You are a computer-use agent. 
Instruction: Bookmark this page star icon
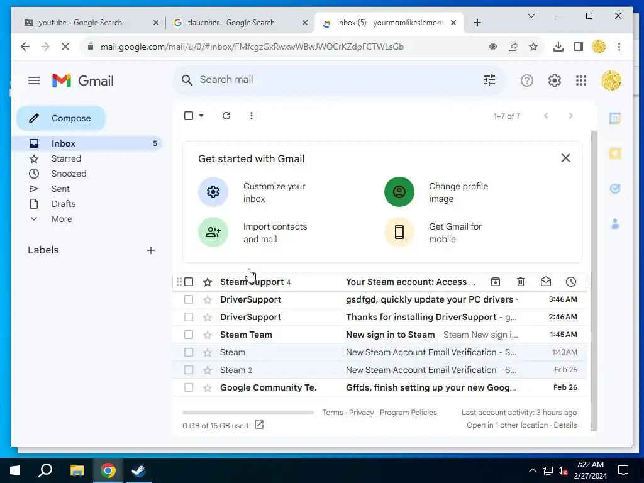[533, 47]
